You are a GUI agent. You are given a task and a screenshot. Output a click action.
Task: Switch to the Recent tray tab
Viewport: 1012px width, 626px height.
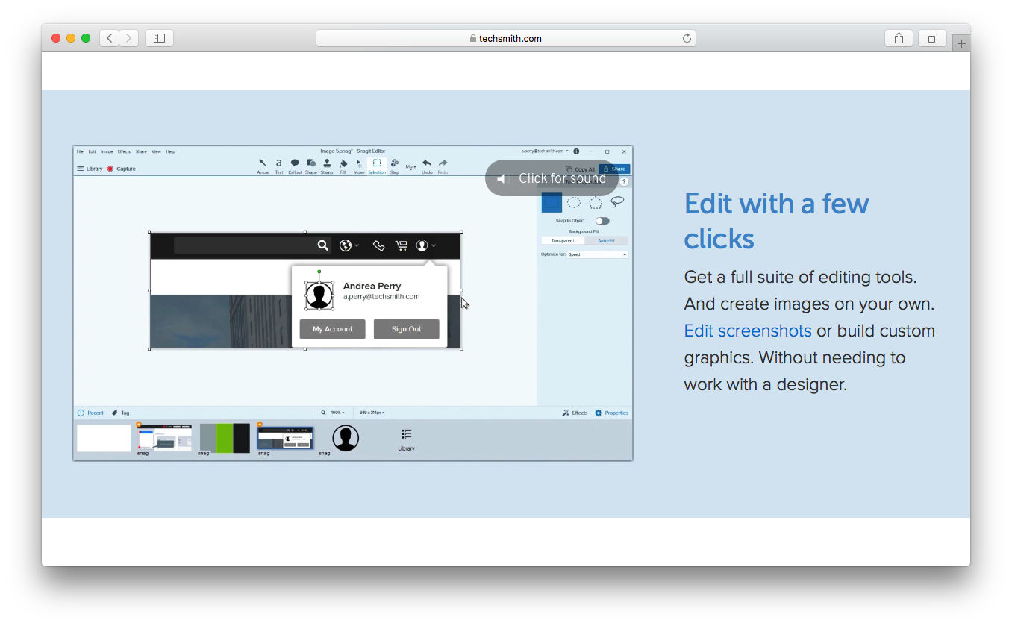click(90, 413)
